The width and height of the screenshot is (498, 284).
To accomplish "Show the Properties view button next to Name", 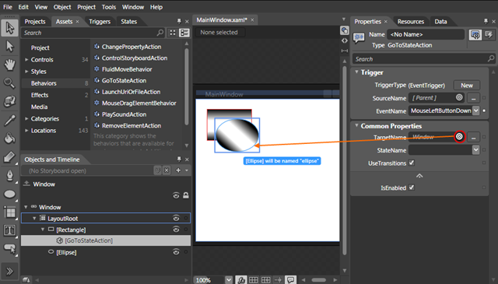I will [x=475, y=35].
